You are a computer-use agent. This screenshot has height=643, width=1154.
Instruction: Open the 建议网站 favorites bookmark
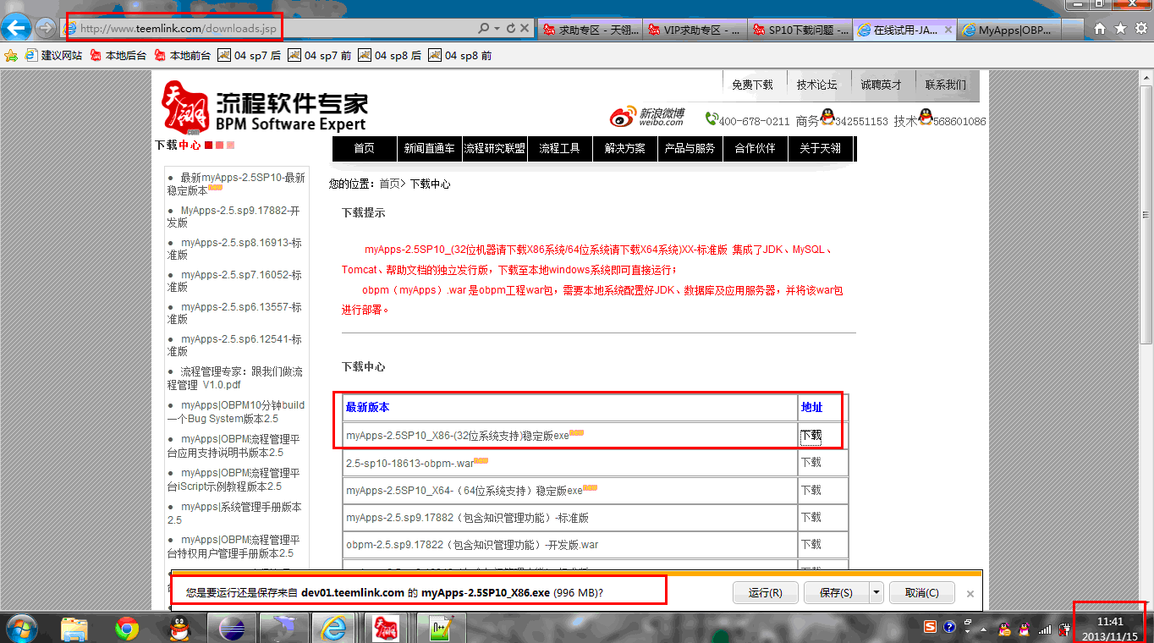53,56
